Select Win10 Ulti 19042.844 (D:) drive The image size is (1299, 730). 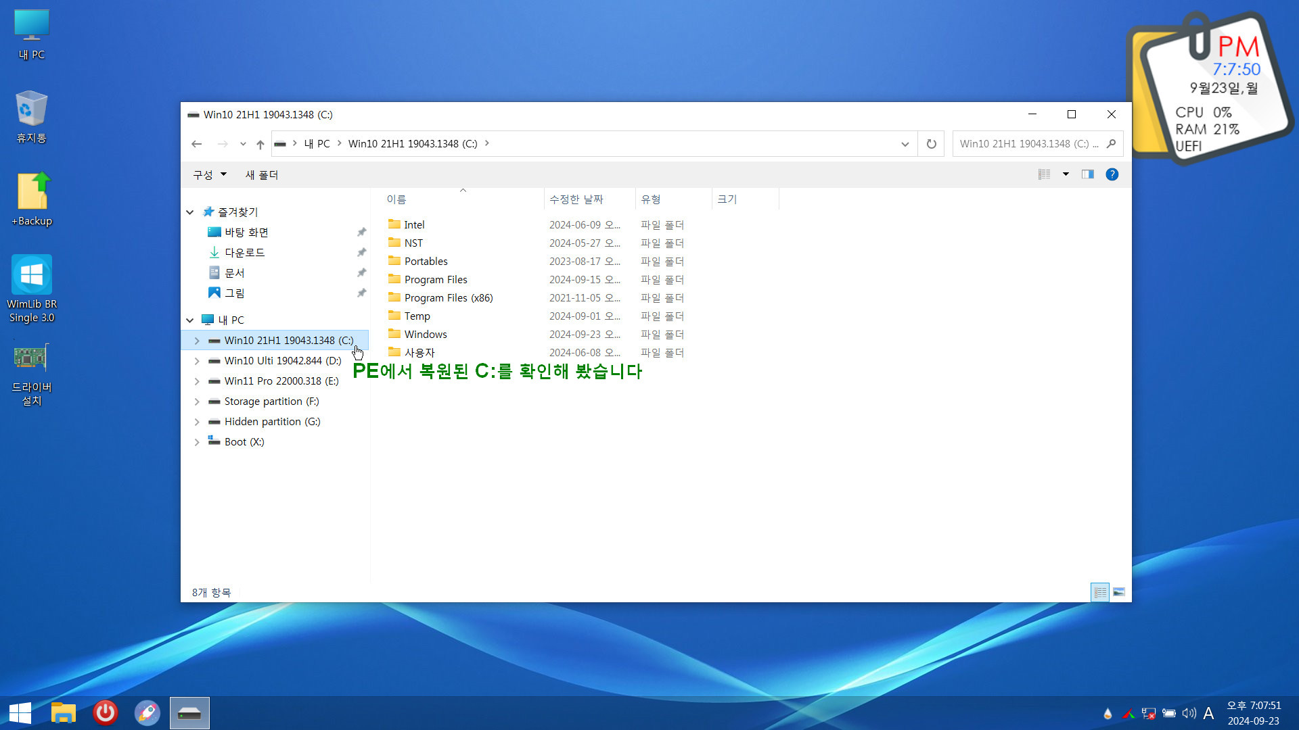[283, 361]
